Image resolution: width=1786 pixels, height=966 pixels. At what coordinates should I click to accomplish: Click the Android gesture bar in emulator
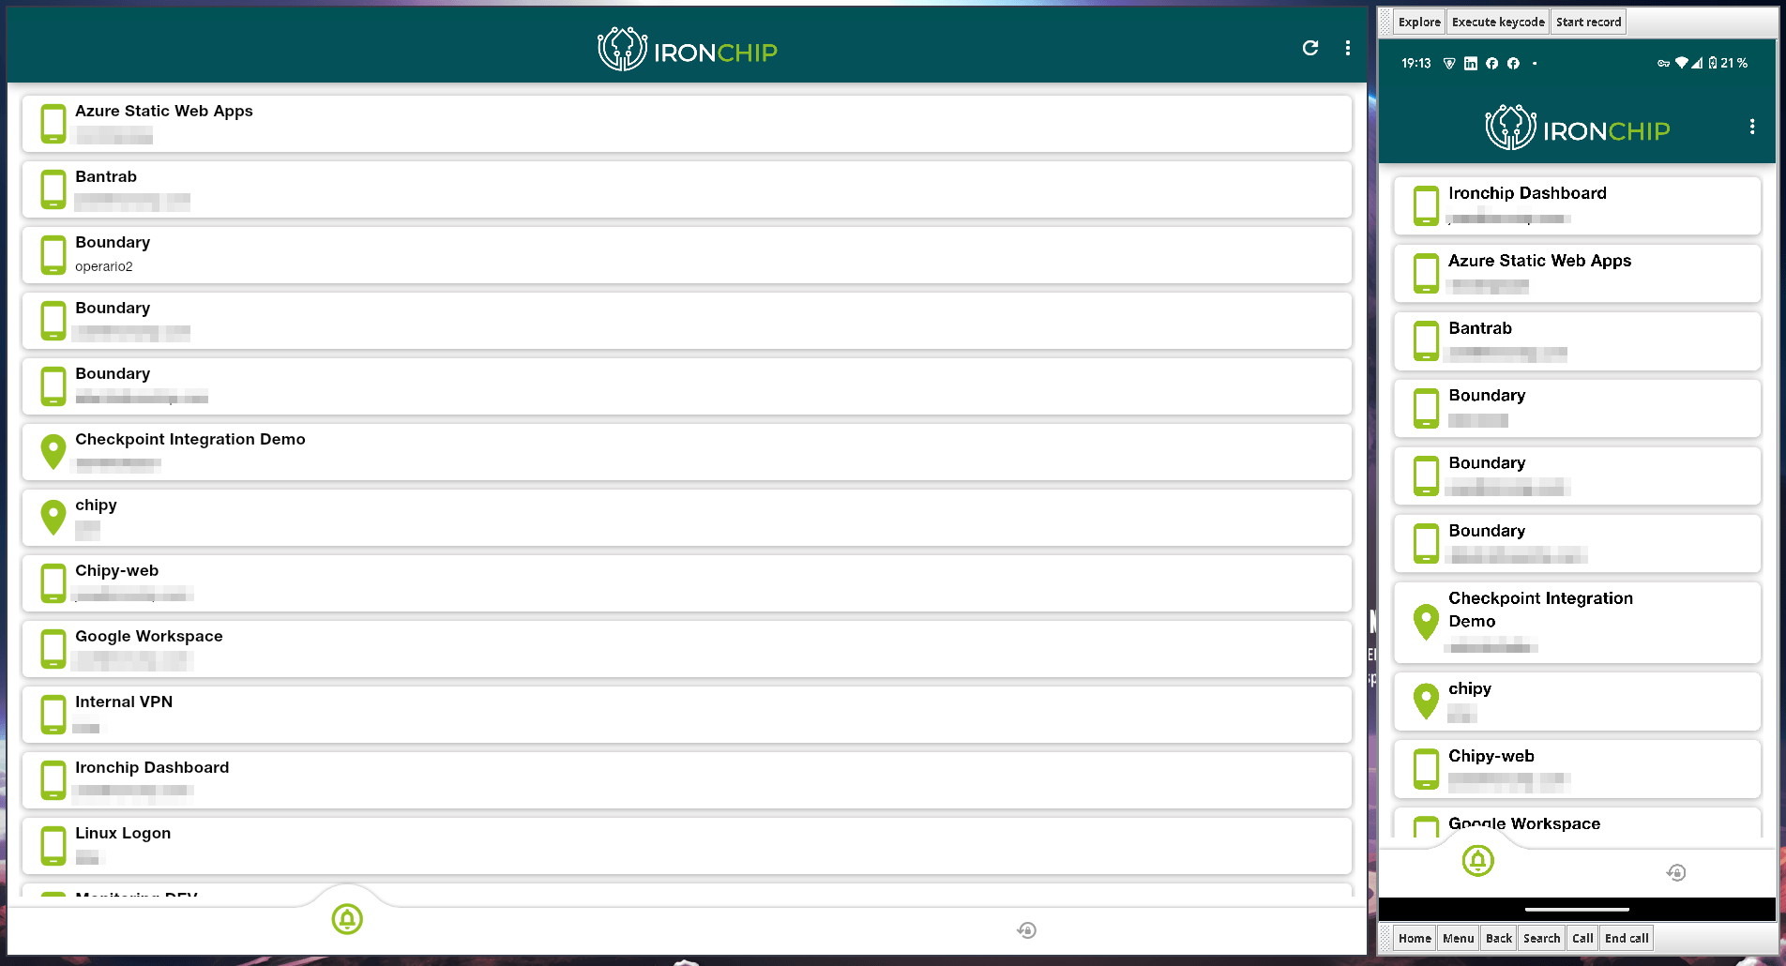click(x=1577, y=909)
